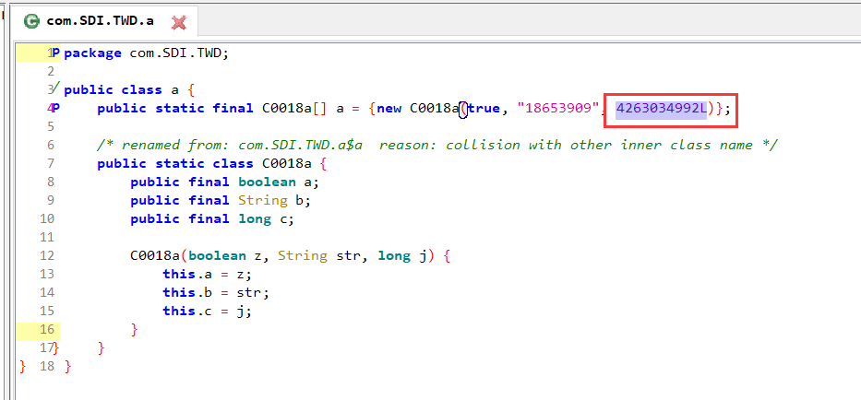
Task: Click the 'String b;' field declaration
Action: click(274, 200)
